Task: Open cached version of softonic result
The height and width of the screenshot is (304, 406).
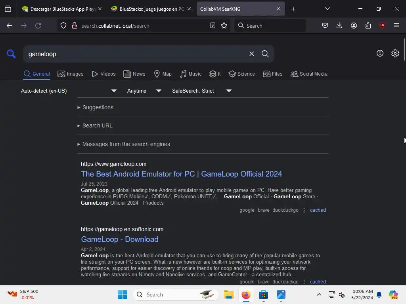Action: (318, 282)
